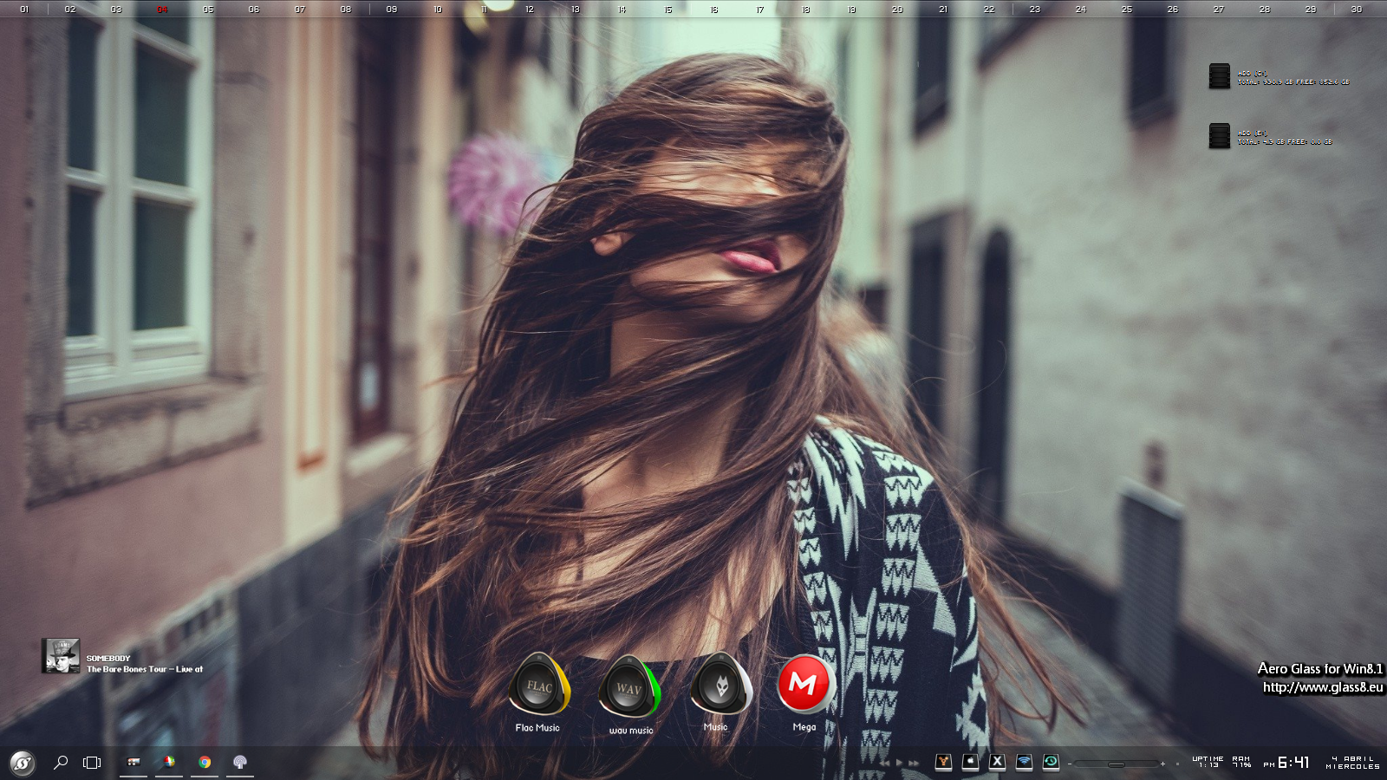Click the Wi-Fi tray drive icon

1024,762
